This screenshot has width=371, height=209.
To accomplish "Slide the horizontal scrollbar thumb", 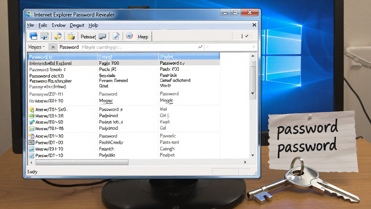I will tap(82, 162).
